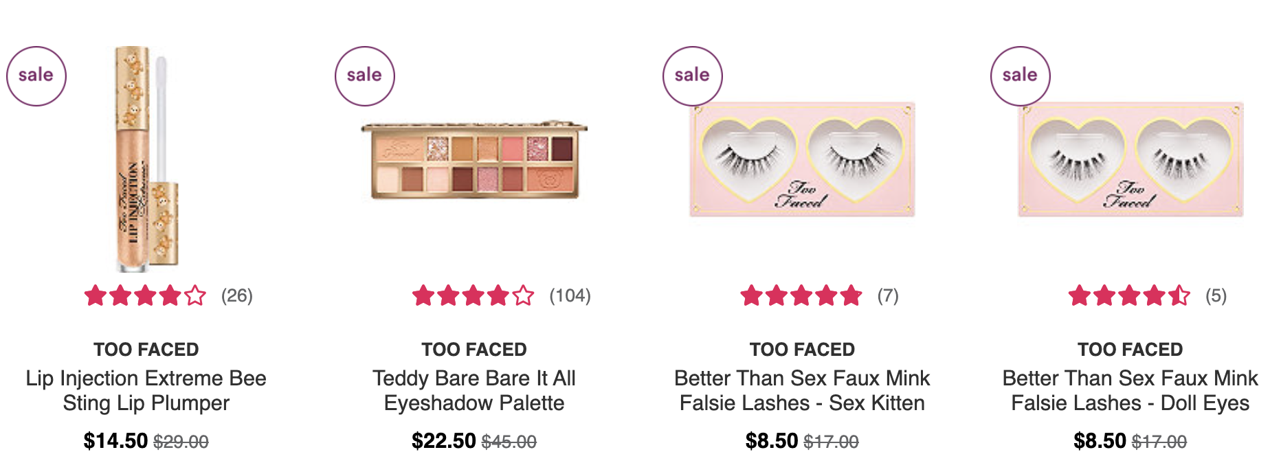1281x474 pixels.
Task: Click the sale badge on Doll Eyes lashes
Action: point(1021,76)
